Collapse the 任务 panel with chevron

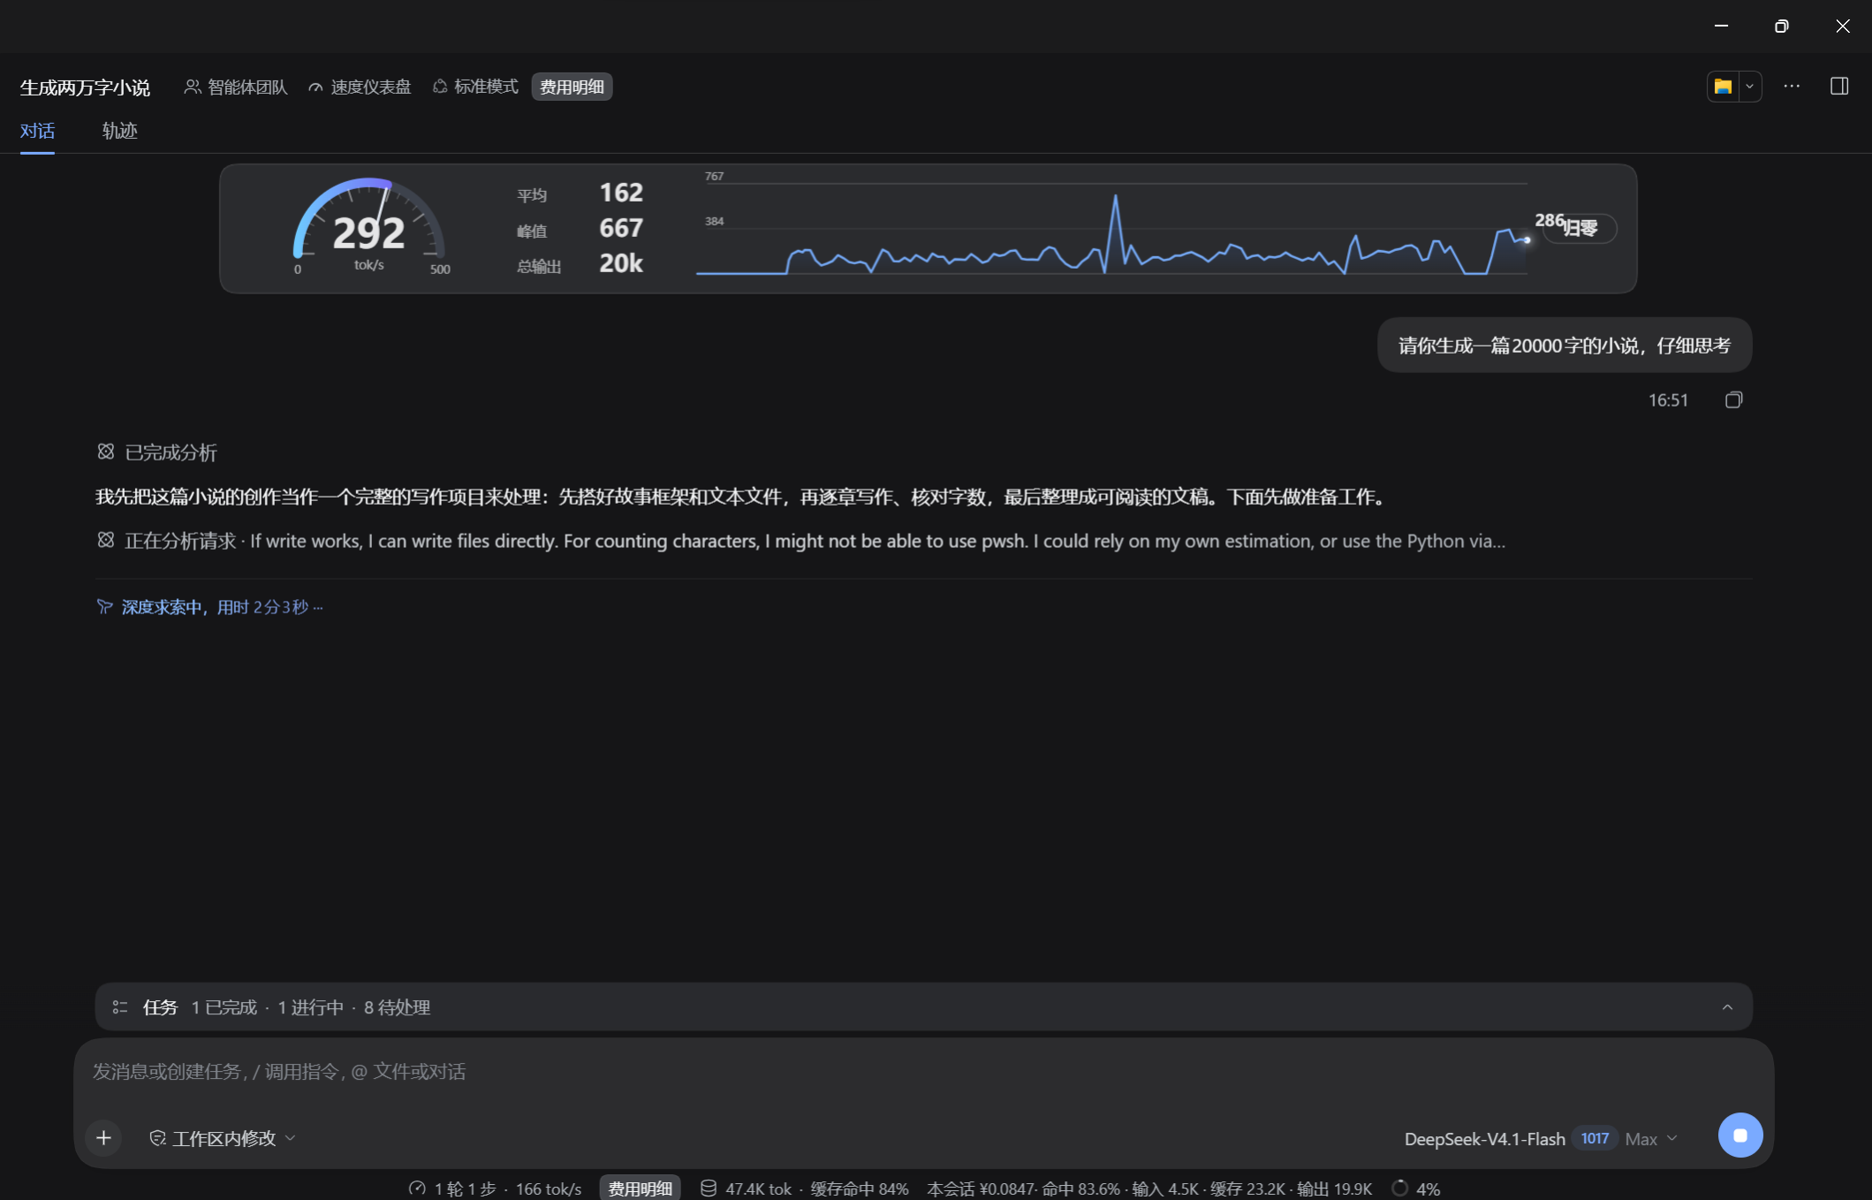point(1727,1007)
